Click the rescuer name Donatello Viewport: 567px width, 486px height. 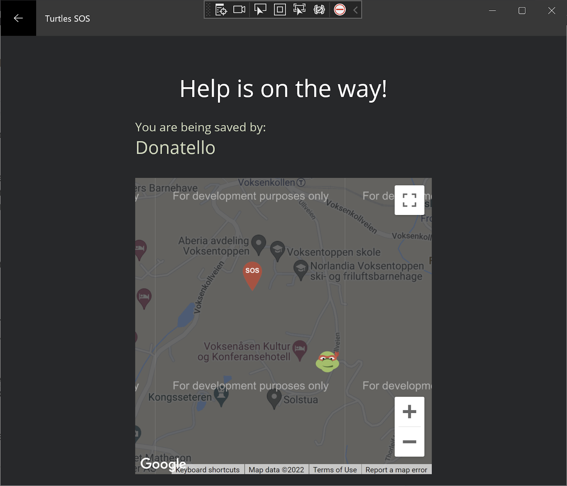pyautogui.click(x=175, y=147)
